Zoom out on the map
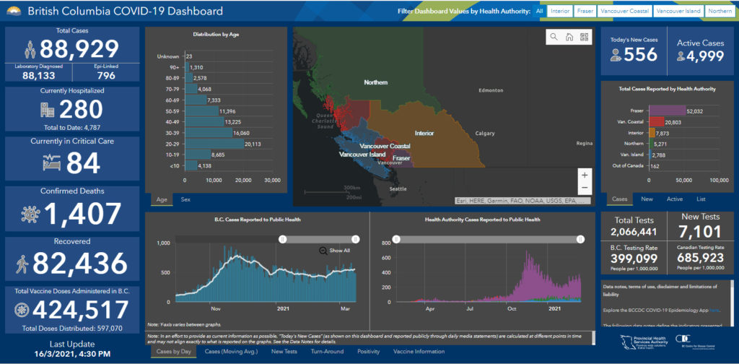This screenshot has width=739, height=364. (x=584, y=188)
